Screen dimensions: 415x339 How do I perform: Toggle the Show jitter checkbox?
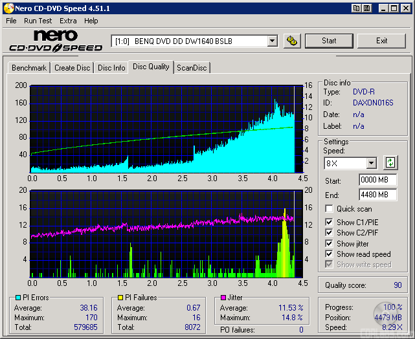[330, 244]
